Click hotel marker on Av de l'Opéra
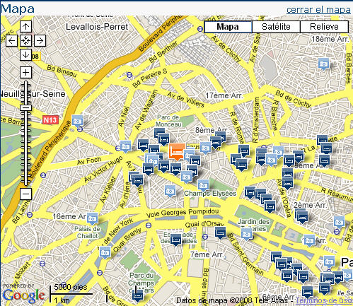The image size is (353, 306). [x=288, y=183]
